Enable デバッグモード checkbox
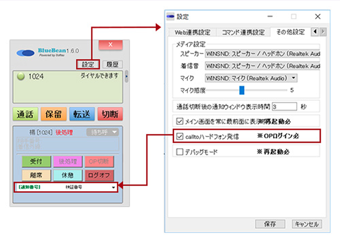Screen dimensions: 340x241 [x=180, y=152]
